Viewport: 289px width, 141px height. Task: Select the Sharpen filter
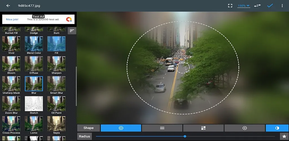click(x=56, y=64)
